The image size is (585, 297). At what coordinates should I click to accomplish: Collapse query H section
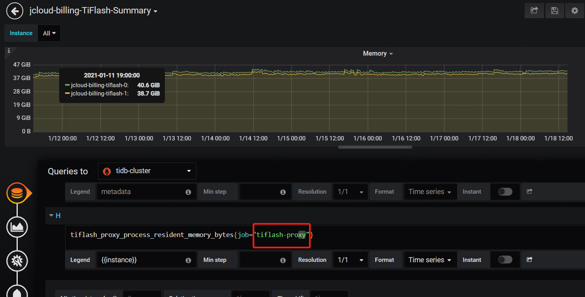click(51, 216)
